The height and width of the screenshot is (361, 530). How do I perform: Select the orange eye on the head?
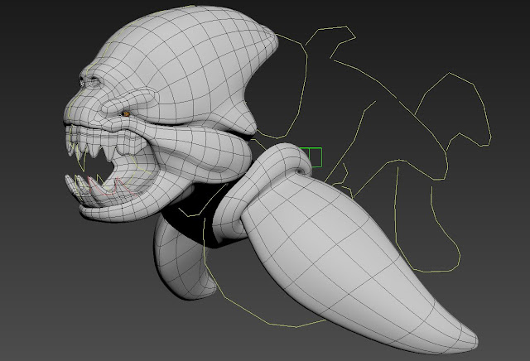click(127, 114)
